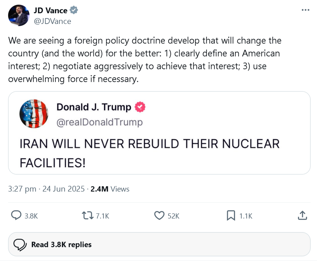Click the 7.1K repost count
The height and width of the screenshot is (261, 317).
(102, 216)
